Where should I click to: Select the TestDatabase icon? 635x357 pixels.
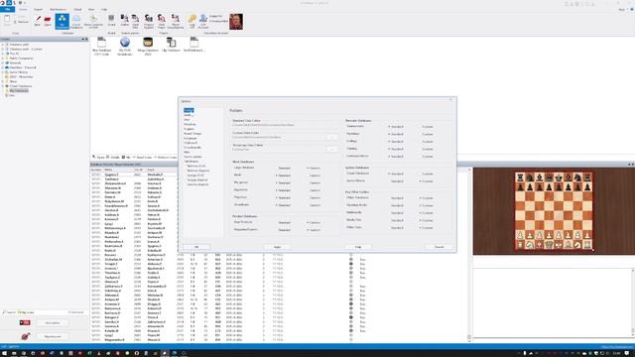194,45
